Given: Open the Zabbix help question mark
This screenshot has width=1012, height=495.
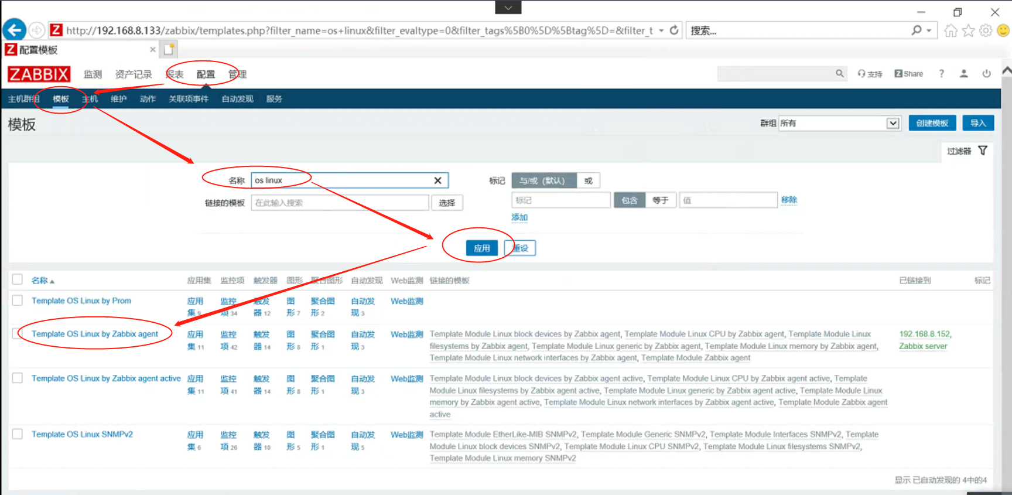Looking at the screenshot, I should coord(942,74).
